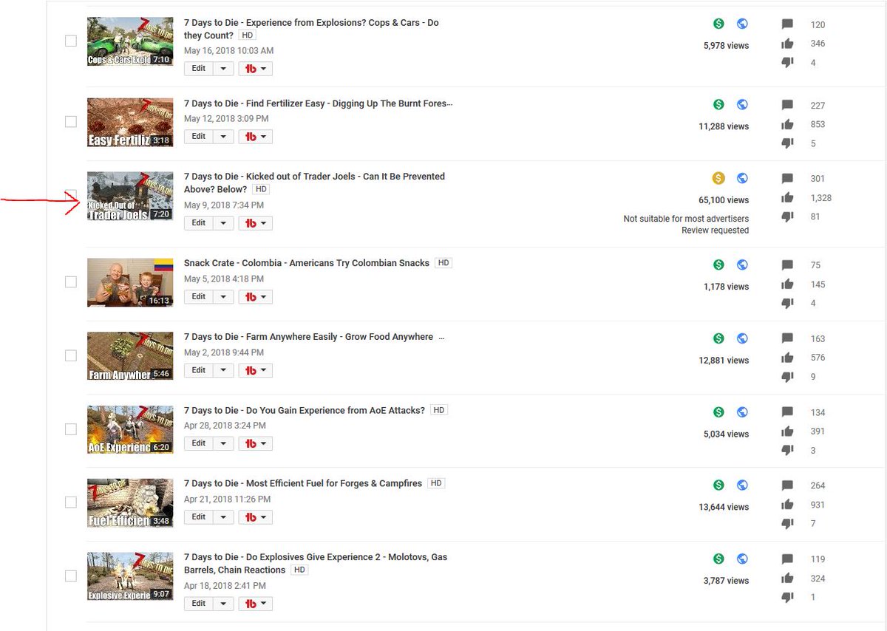The width and height of the screenshot is (887, 631).
Task: Click thumbs-up icon for Cops & Cars video
Action: click(787, 44)
